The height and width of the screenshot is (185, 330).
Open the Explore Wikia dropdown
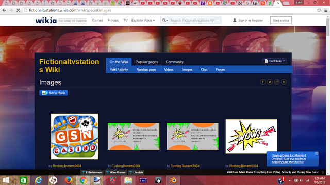[143, 21]
